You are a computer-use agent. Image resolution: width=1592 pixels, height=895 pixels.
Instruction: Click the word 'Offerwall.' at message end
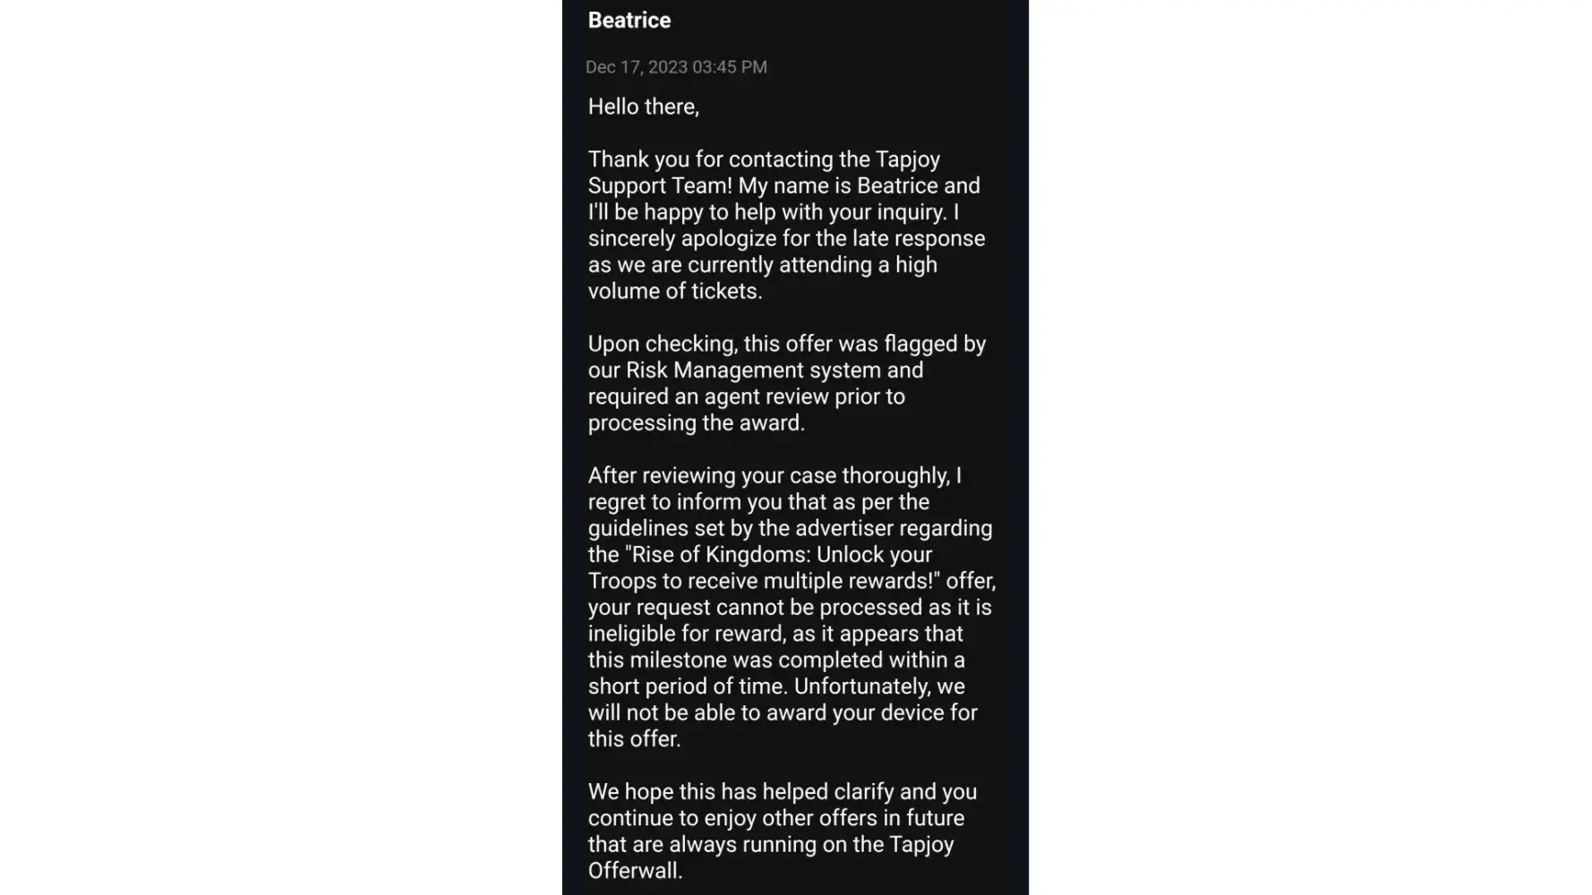(635, 871)
